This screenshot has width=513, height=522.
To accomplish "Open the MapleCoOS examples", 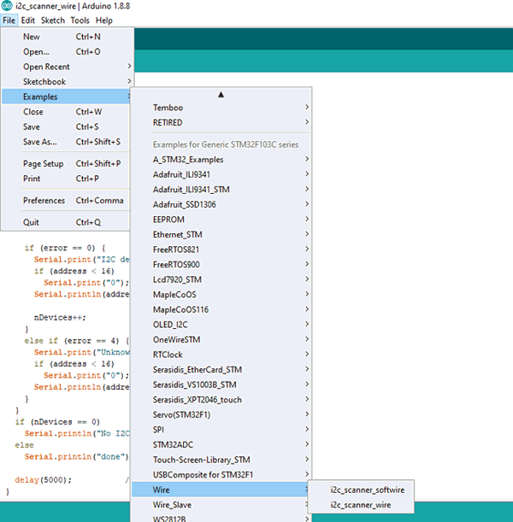I will [221, 294].
